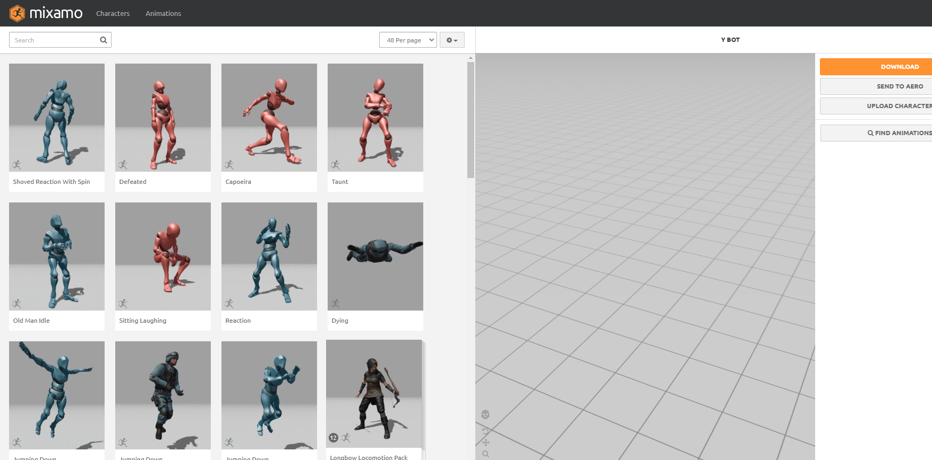Click running-figure icon on Taunt card
This screenshot has height=460, width=932.
tap(336, 164)
